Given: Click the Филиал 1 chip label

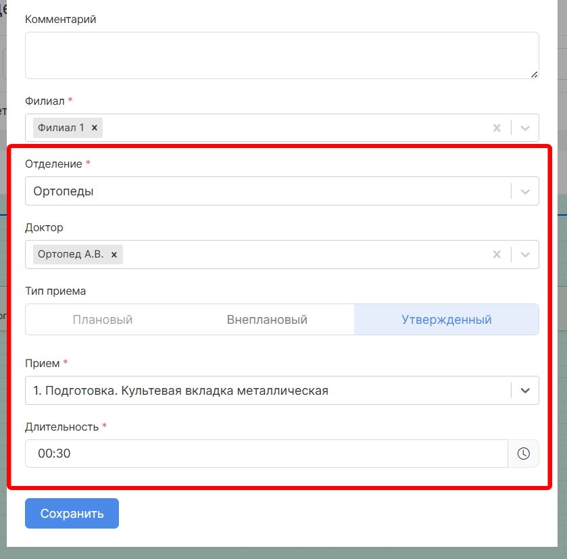Looking at the screenshot, I should [61, 128].
